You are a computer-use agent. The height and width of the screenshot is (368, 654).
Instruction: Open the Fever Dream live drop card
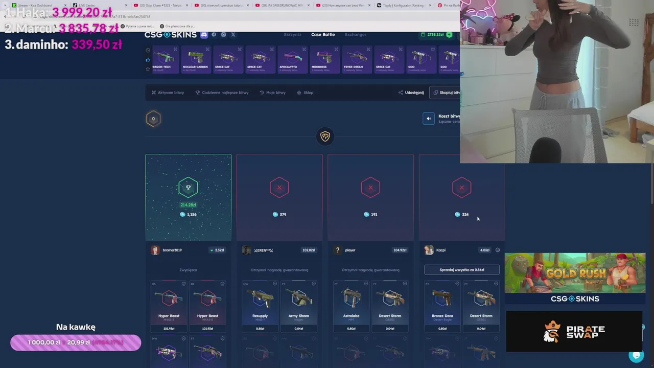(x=356, y=60)
